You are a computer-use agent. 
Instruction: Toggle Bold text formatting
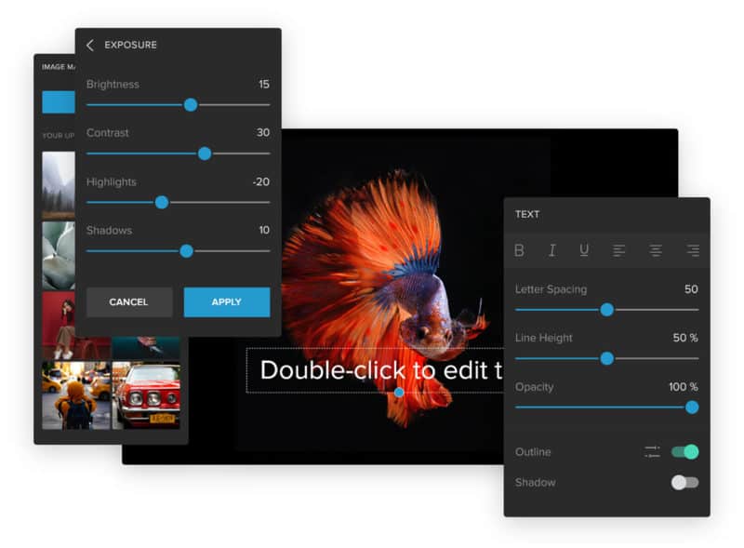[x=520, y=250]
